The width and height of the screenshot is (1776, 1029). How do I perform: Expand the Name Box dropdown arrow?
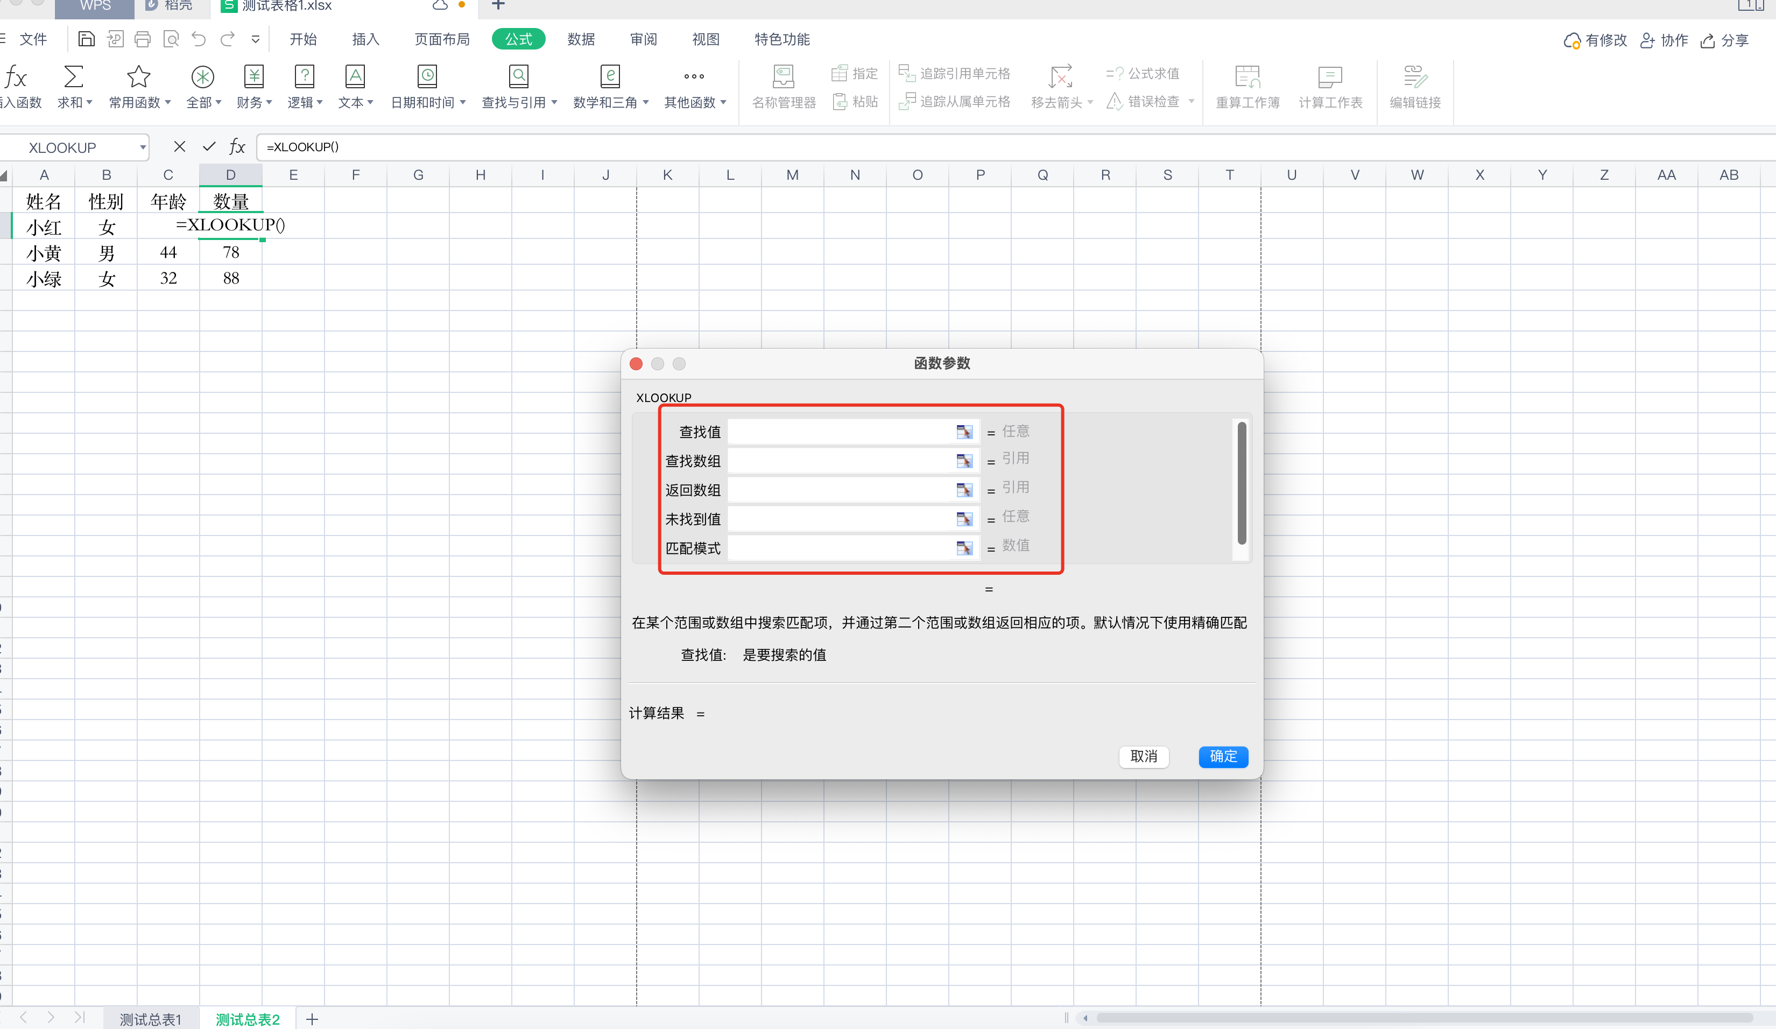point(143,147)
